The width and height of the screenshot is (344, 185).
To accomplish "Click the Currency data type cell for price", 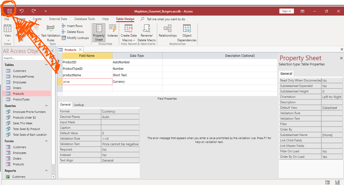I will [x=137, y=82].
